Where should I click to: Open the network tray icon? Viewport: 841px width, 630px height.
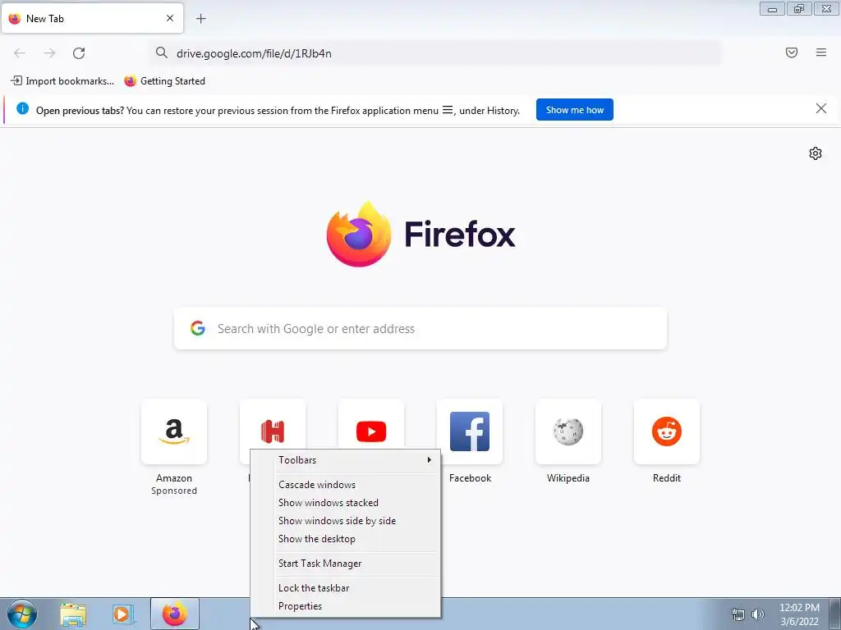point(738,614)
